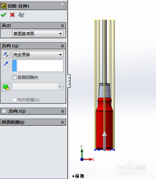156x179 pixels.
Task: Expand the 所选轮廓(S) section
Action: 62,122
